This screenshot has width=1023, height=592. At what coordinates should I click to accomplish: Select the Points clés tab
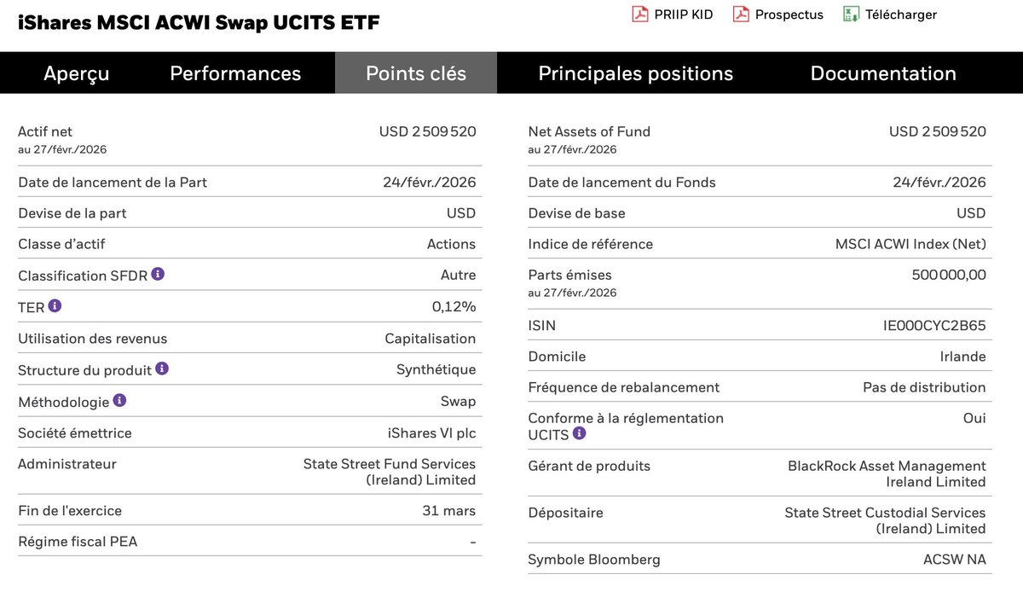[416, 73]
